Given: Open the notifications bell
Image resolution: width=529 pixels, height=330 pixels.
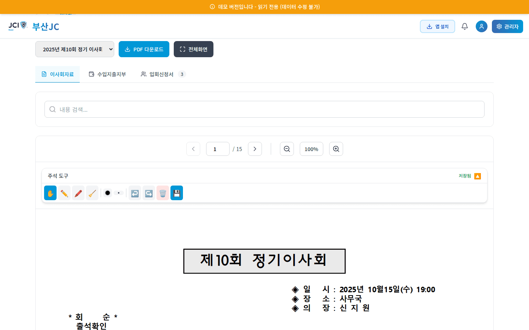Looking at the screenshot, I should (464, 26).
